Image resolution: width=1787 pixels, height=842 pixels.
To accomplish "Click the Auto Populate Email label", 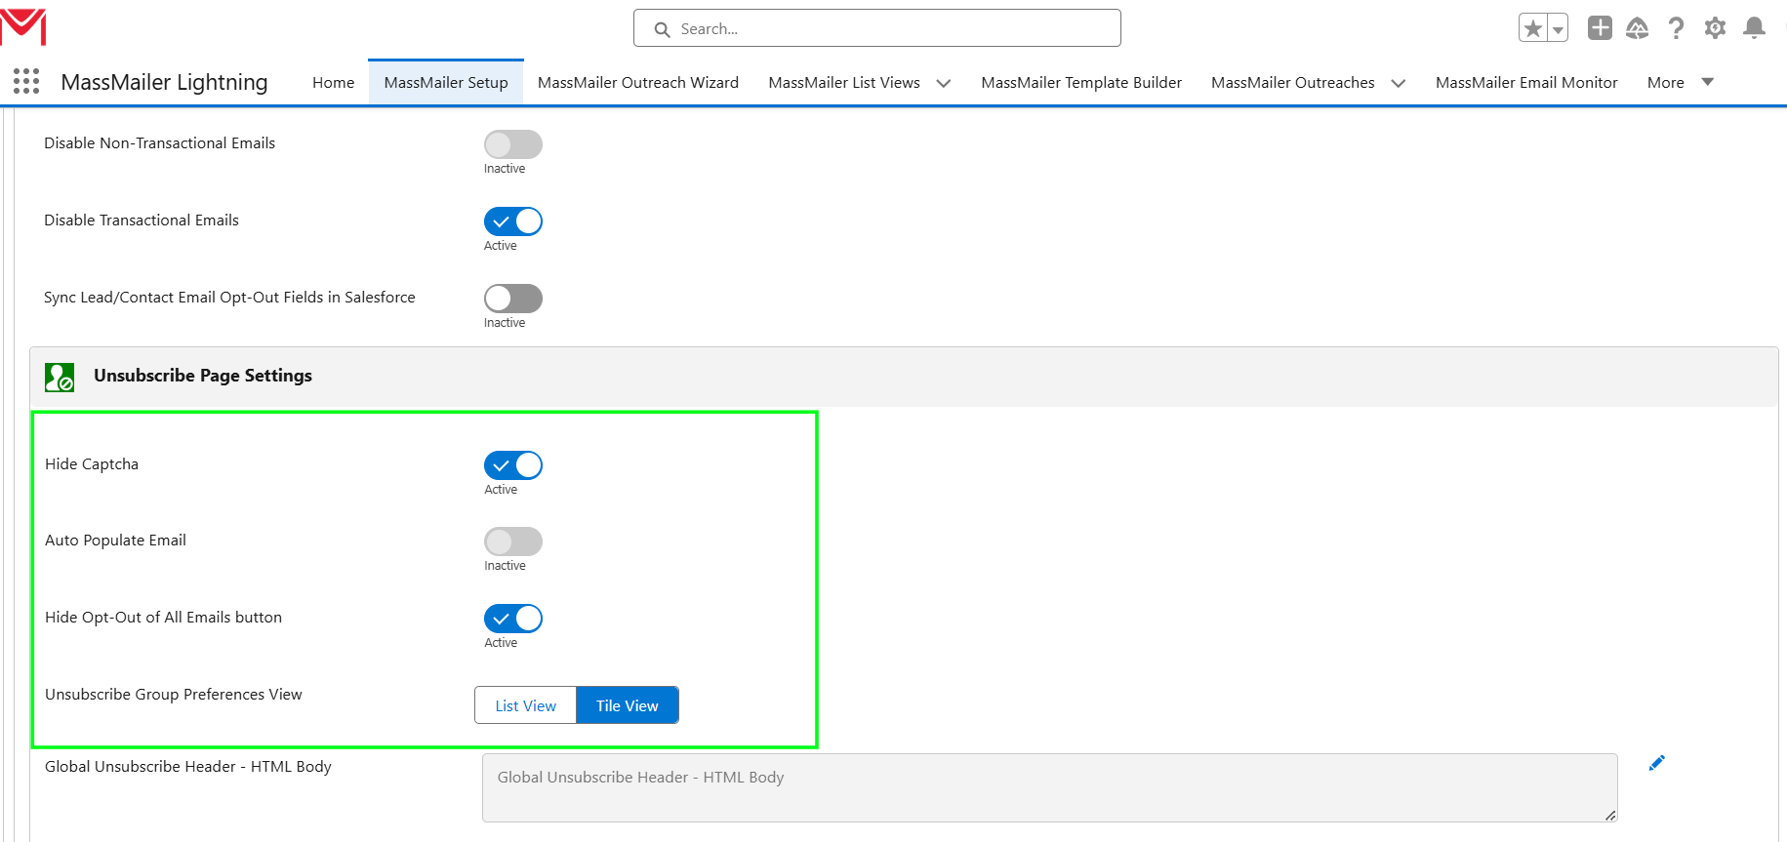I will pos(115,541).
